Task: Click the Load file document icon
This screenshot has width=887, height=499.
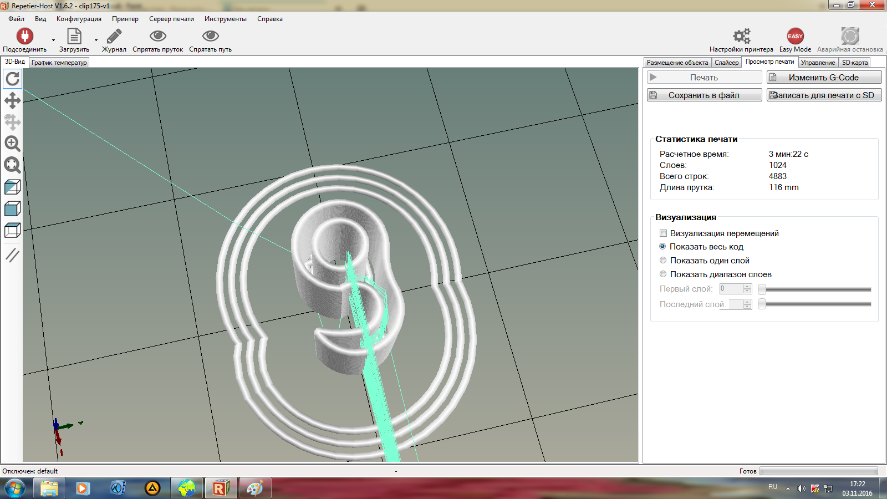Action: coord(74,37)
